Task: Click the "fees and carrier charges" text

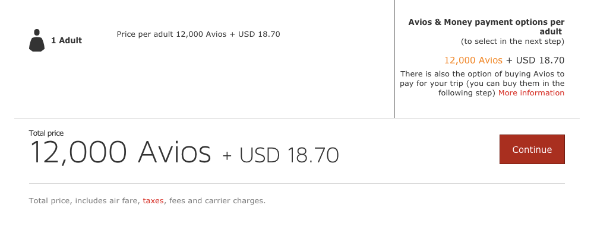Action: tap(217, 201)
